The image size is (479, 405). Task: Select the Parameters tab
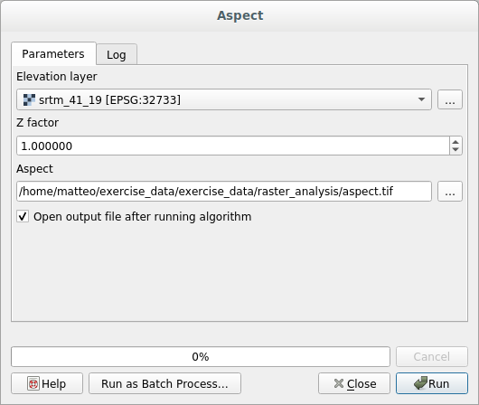click(x=53, y=54)
